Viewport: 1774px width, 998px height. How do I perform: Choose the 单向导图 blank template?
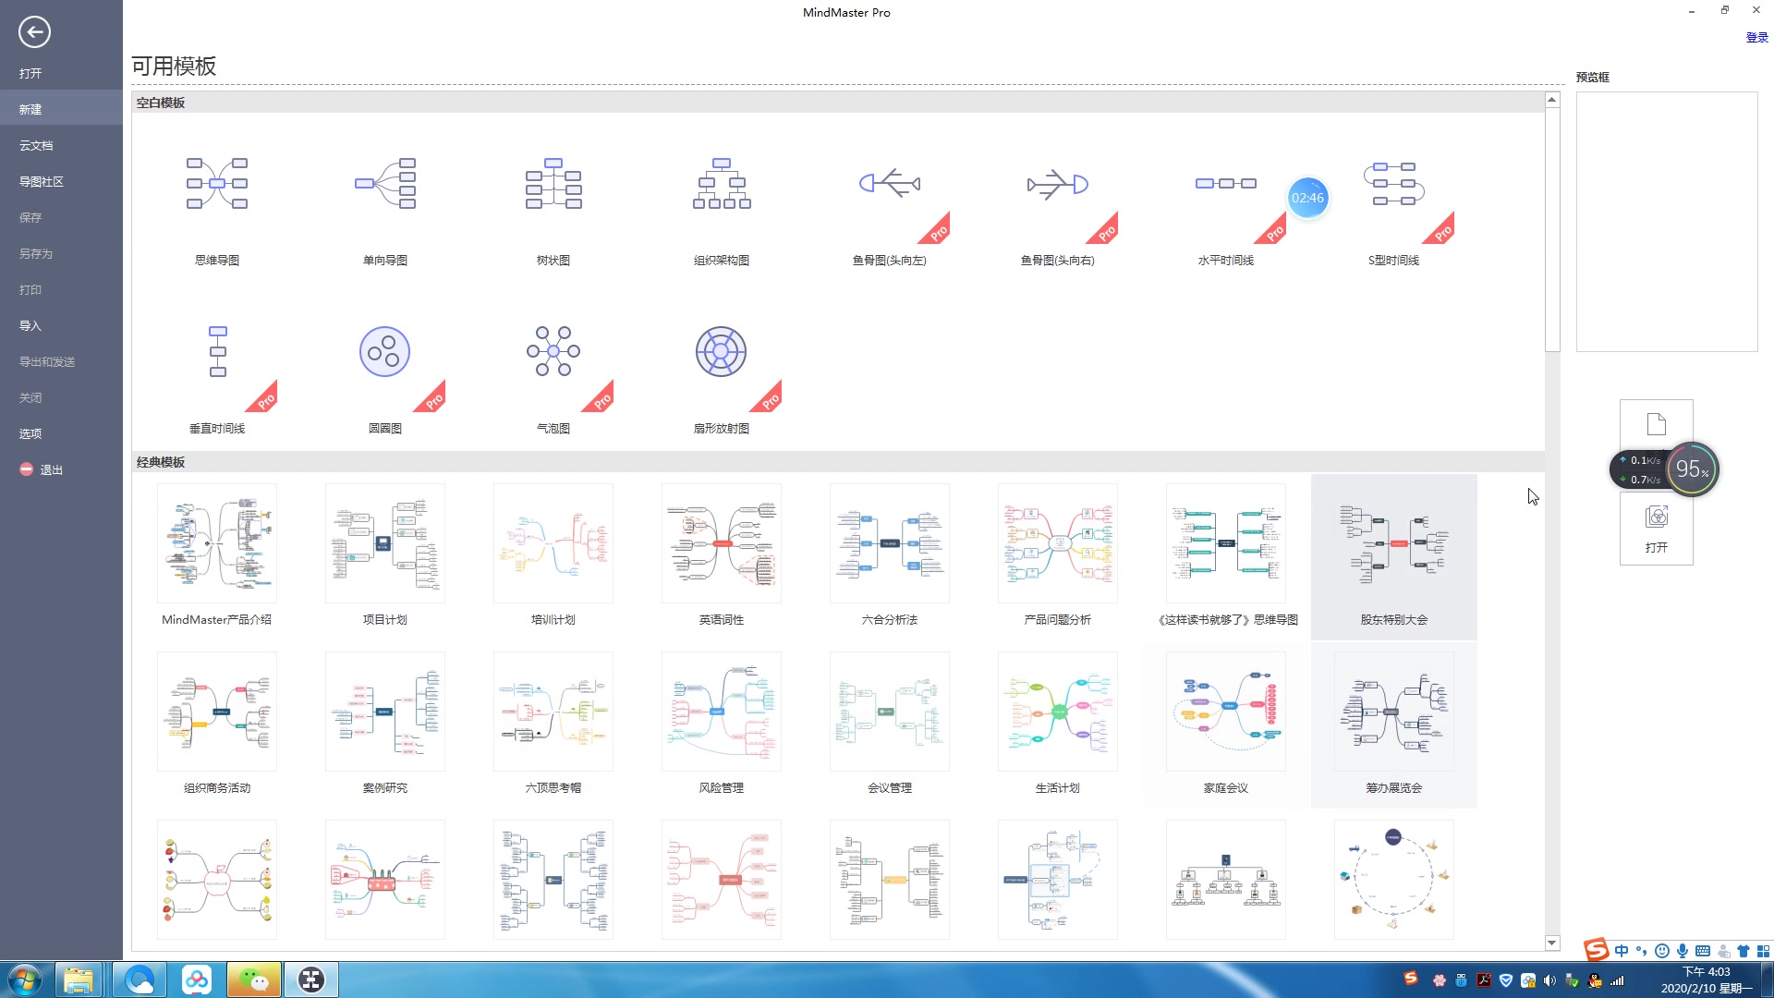tap(385, 184)
